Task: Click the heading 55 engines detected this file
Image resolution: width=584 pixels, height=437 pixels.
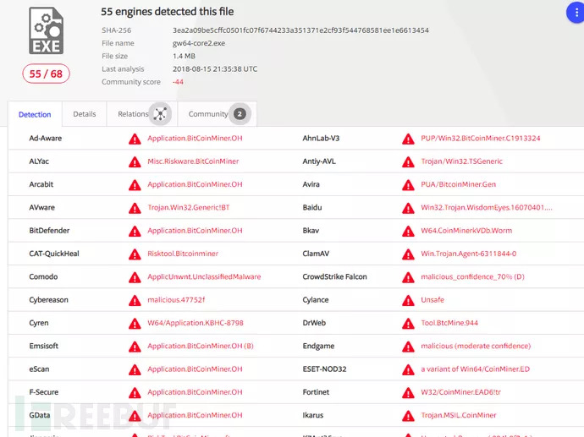Action: 168,12
